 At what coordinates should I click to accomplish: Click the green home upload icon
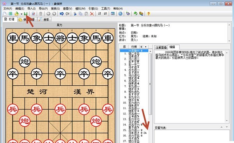(135, 14)
